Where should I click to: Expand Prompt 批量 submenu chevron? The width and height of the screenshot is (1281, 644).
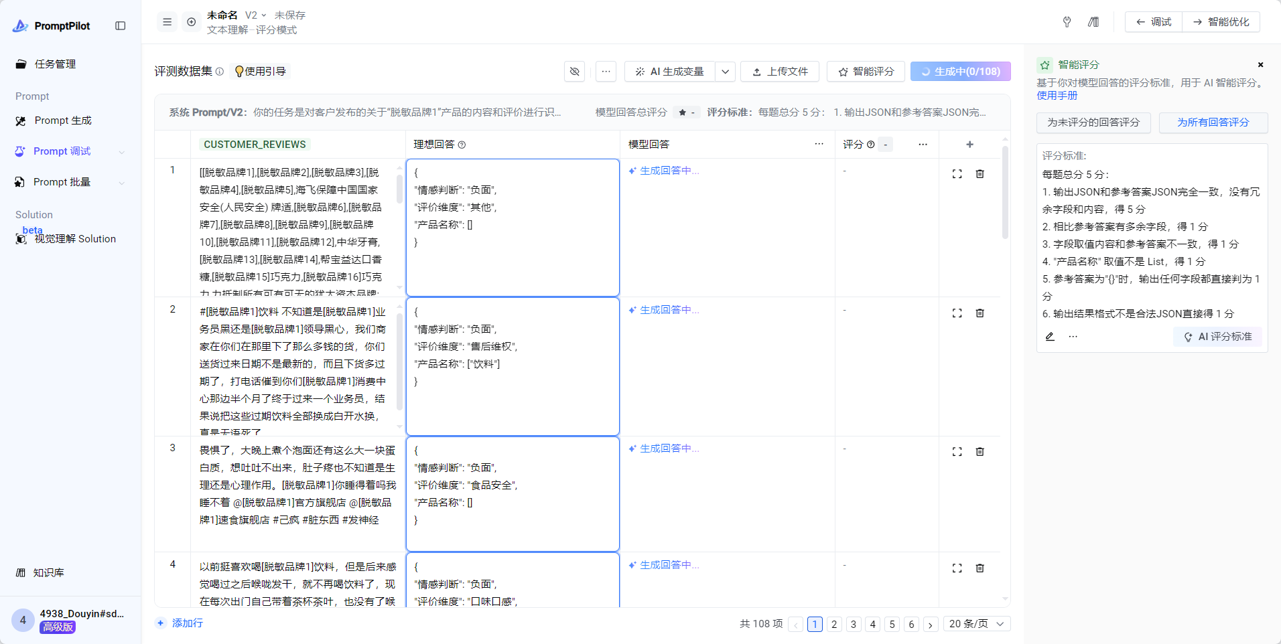coord(122,183)
